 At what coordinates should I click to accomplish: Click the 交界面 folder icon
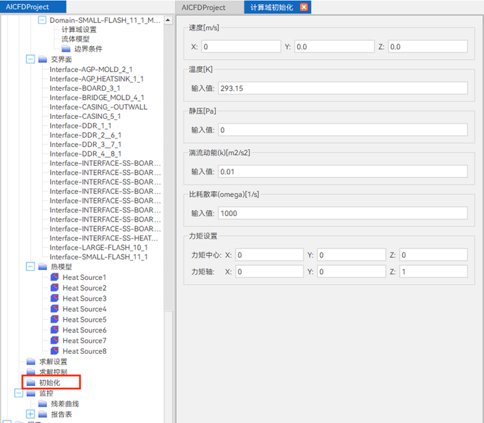42,59
